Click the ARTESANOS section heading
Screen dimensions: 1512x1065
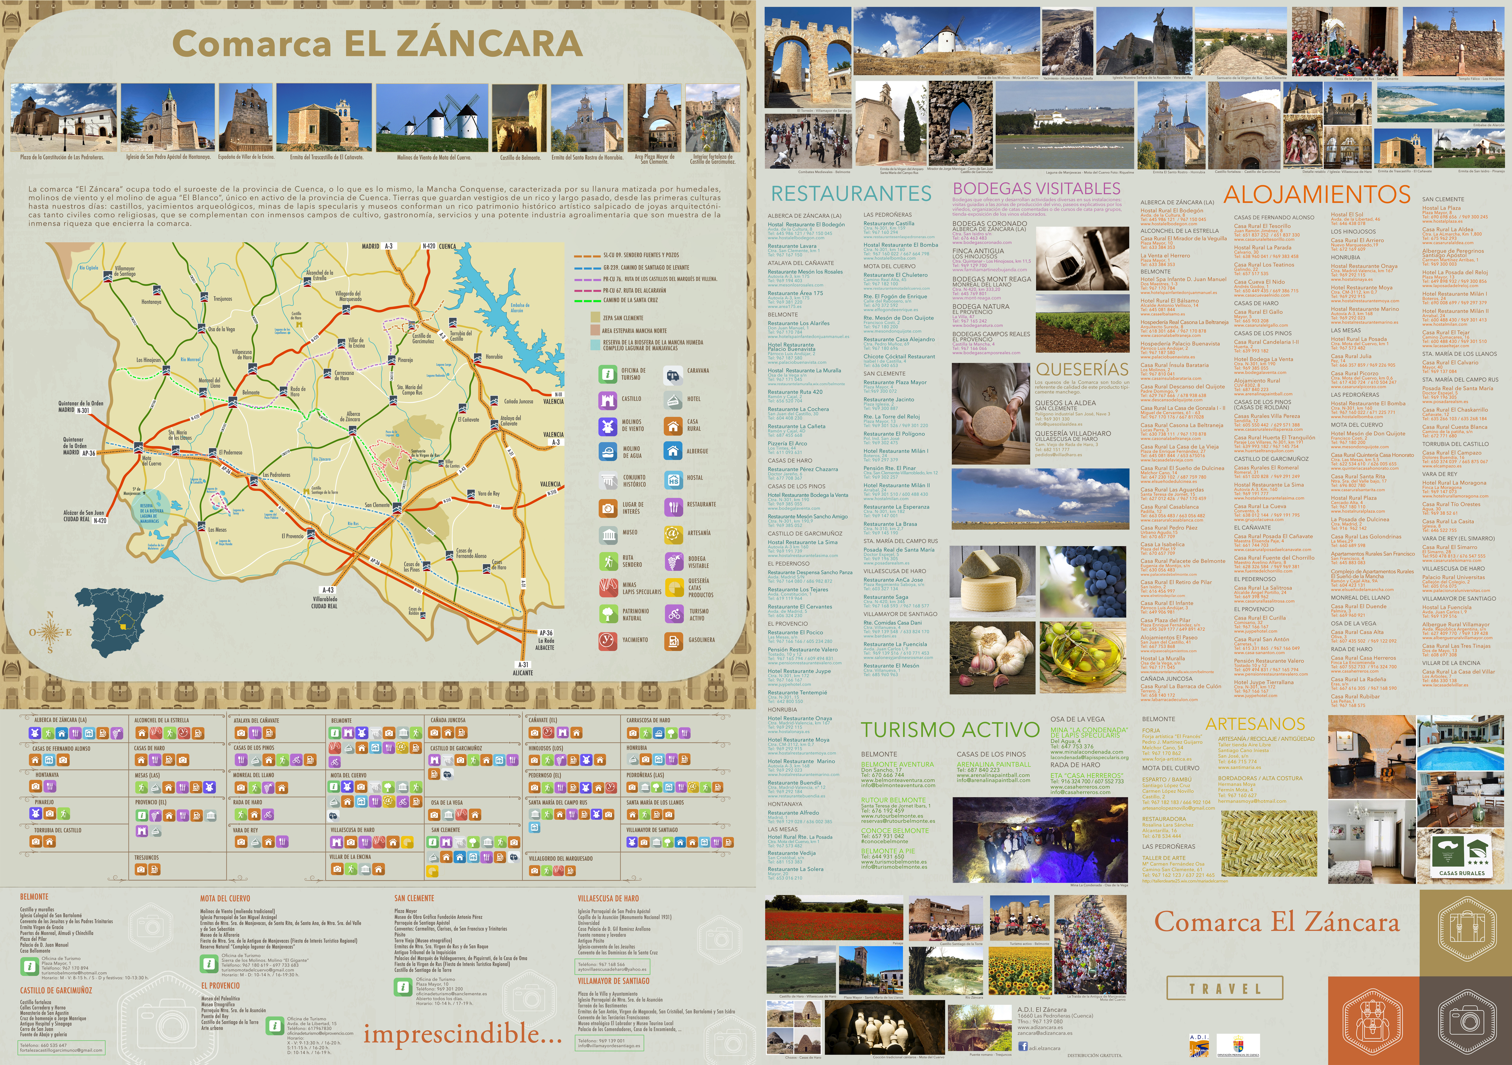tap(1255, 724)
